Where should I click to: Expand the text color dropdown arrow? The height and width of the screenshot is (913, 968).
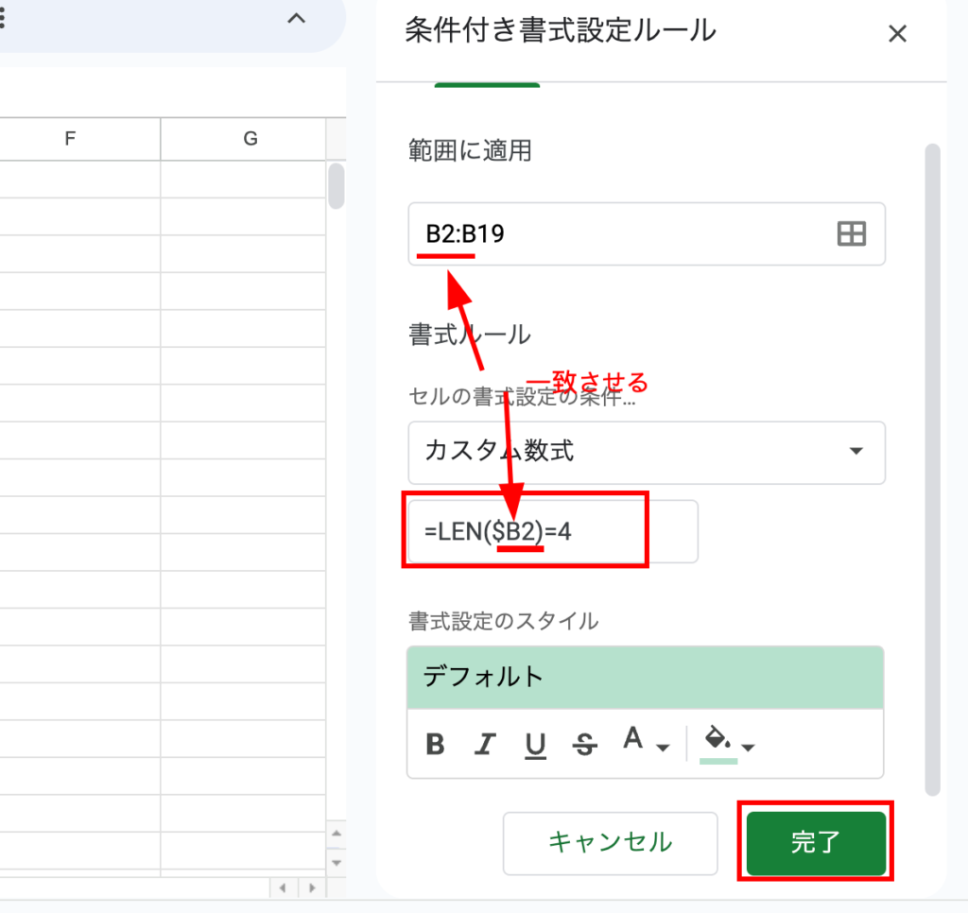(x=663, y=748)
